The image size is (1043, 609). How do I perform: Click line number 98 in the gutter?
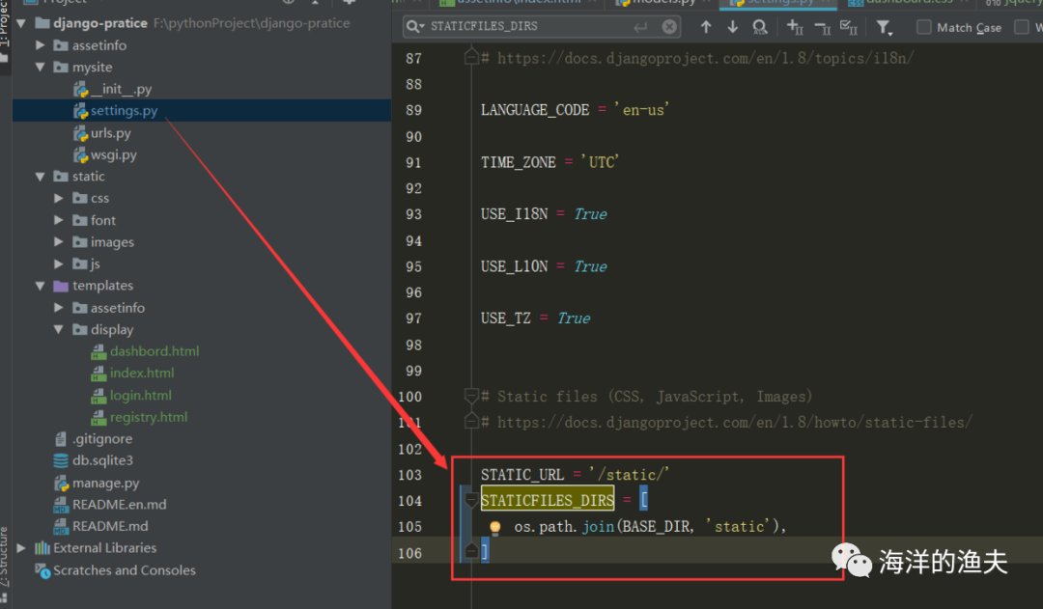point(413,346)
